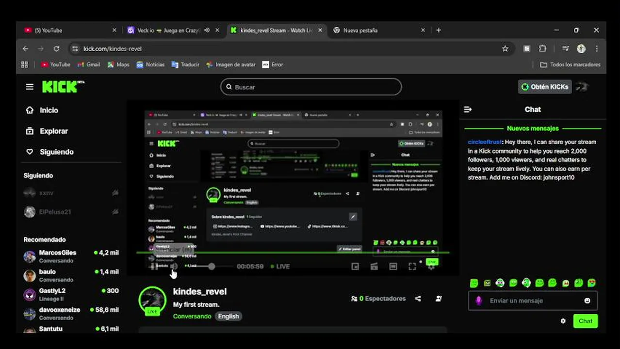The image size is (620, 349).
Task: Jump to LIVE in the player
Action: point(280,266)
